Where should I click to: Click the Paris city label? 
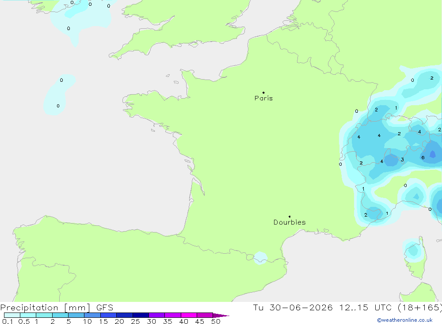coord(263,98)
